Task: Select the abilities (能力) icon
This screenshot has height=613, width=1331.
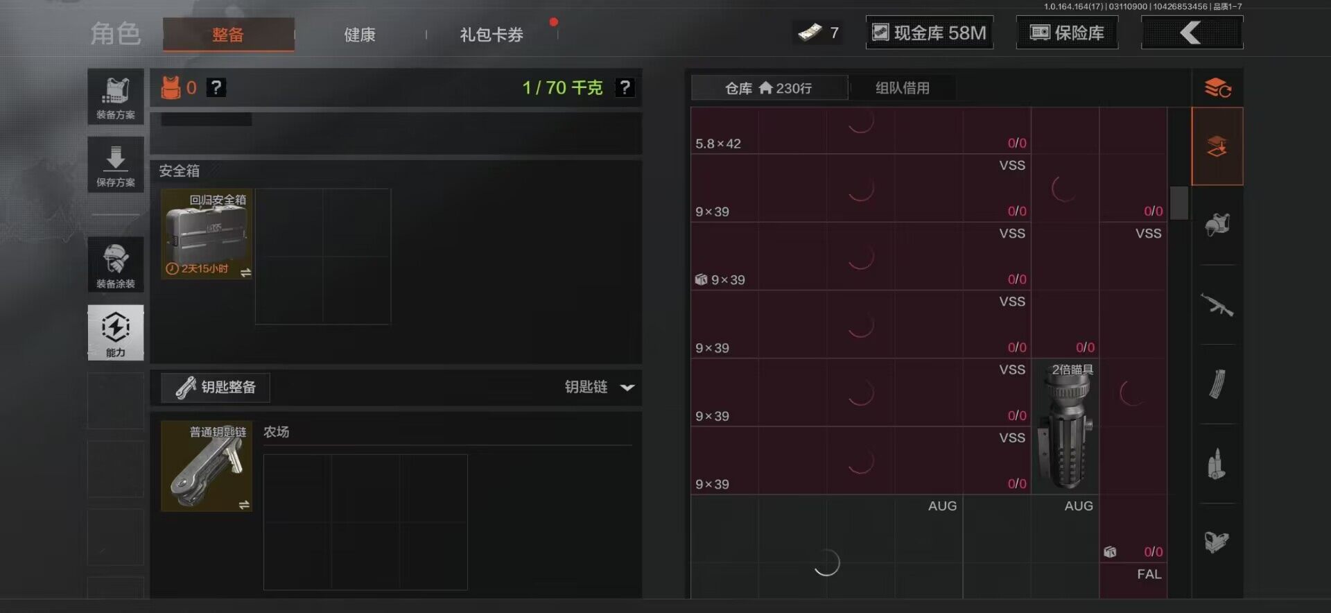Action: 116,332
